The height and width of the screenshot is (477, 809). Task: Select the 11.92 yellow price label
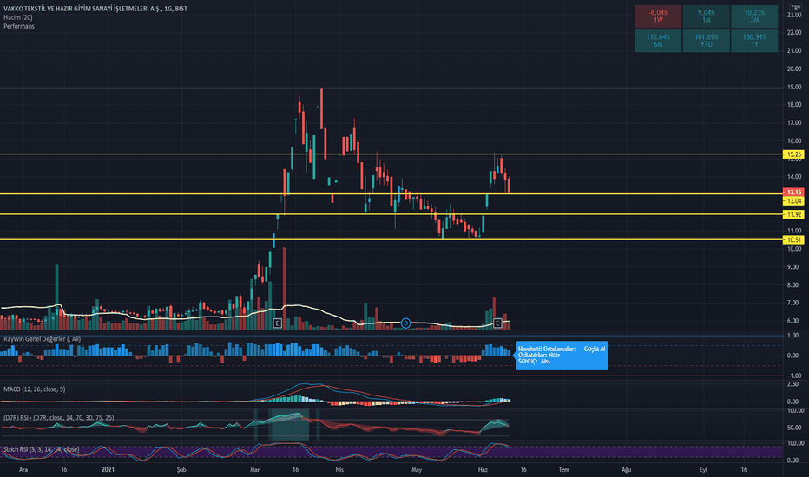[793, 214]
